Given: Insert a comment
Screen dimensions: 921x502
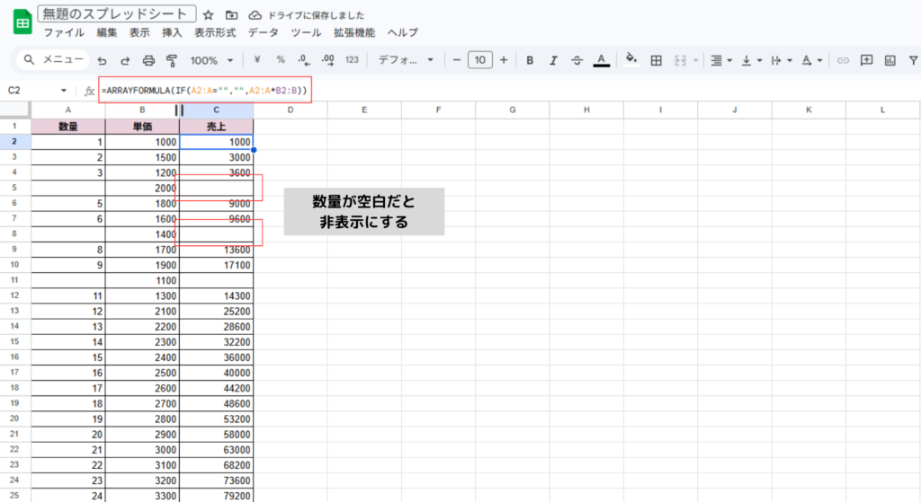Looking at the screenshot, I should (866, 60).
